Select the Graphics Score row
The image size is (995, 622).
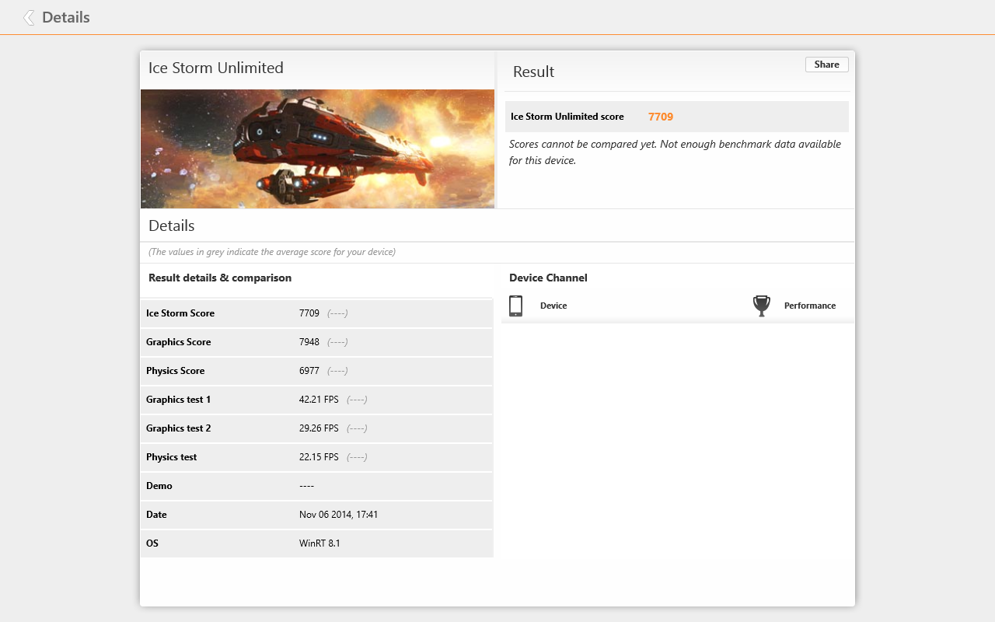(x=316, y=342)
